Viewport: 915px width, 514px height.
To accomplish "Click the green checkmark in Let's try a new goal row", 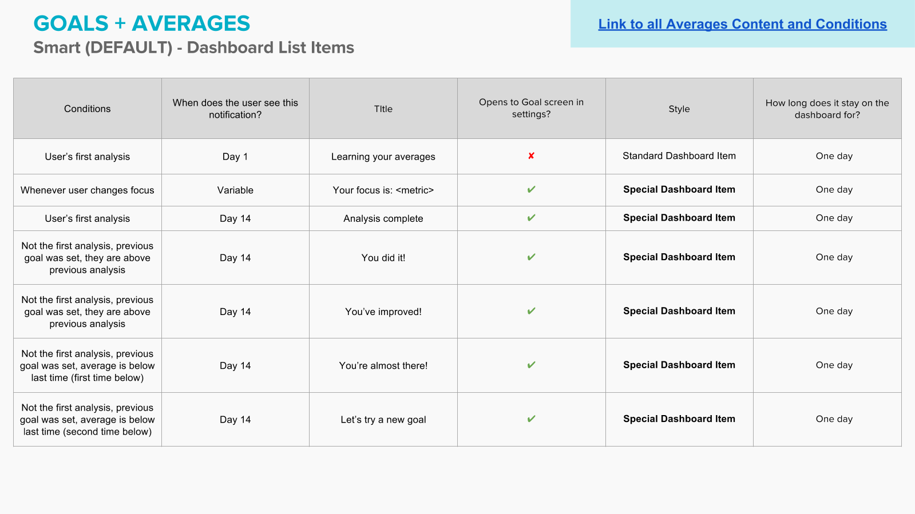I will pyautogui.click(x=531, y=419).
